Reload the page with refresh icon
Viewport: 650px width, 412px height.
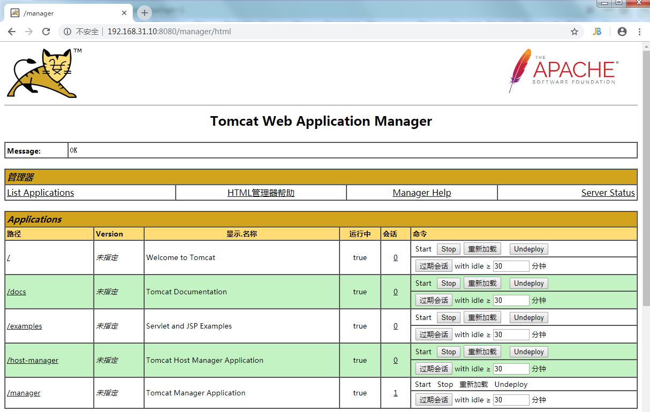(x=46, y=32)
